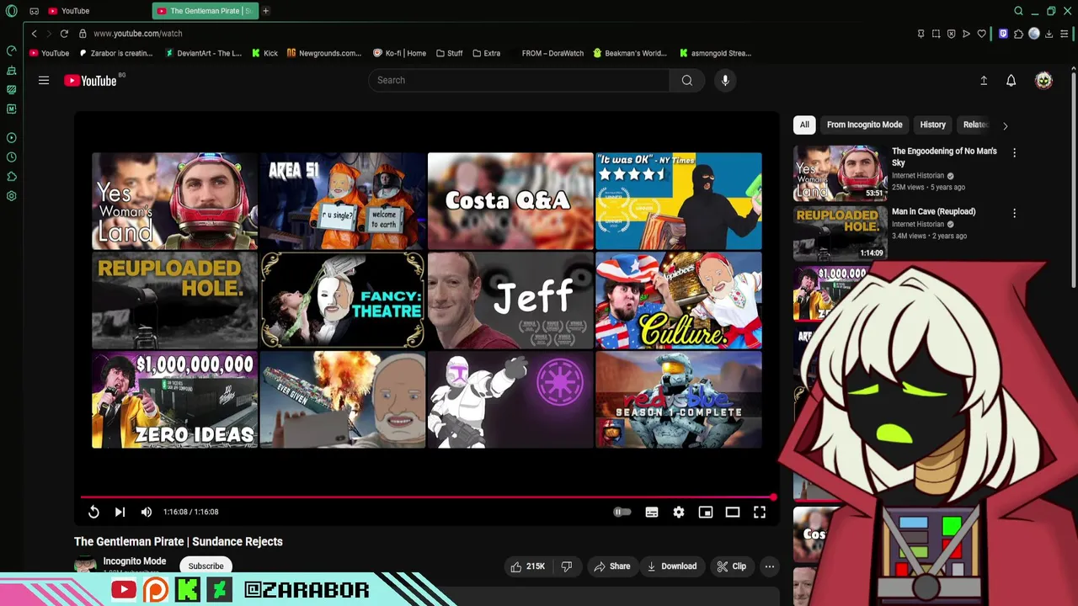This screenshot has height=606, width=1078.
Task: Open browser extensions cube icon
Action: (1018, 34)
